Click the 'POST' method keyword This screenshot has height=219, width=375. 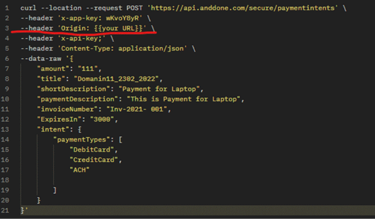point(134,8)
